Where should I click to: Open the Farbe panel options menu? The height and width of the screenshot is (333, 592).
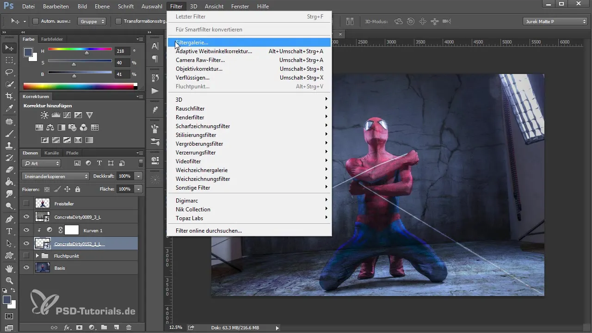pyautogui.click(x=140, y=39)
